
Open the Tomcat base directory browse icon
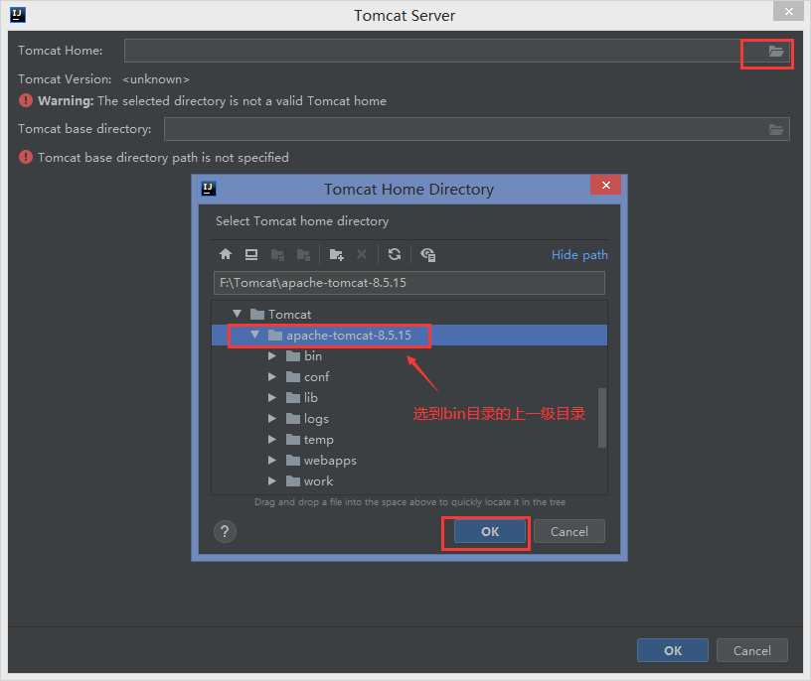tap(776, 129)
